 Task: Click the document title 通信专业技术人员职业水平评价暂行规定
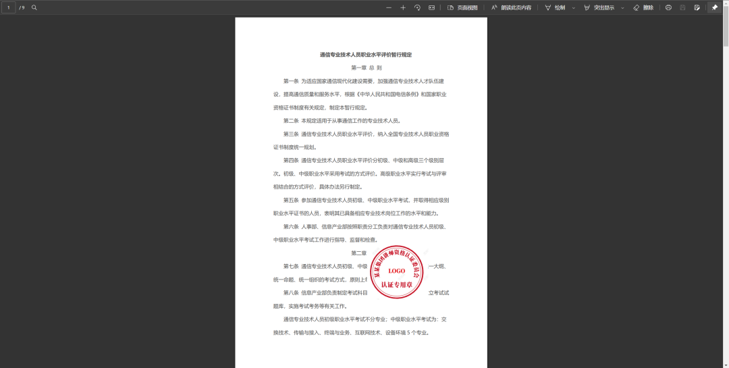(x=365, y=55)
